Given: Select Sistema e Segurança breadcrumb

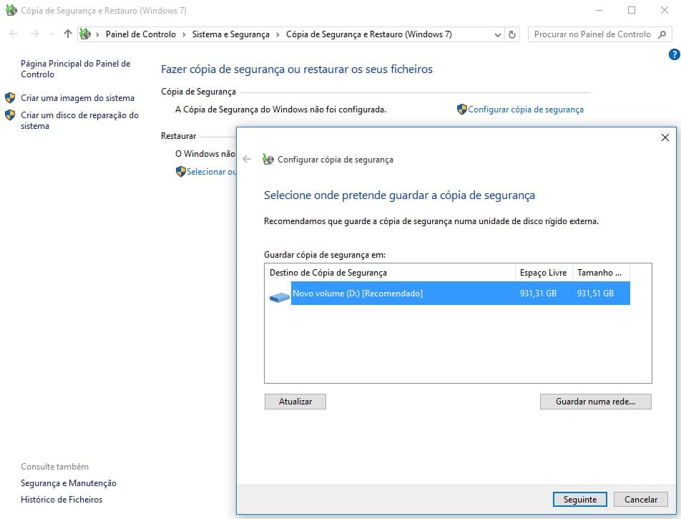Looking at the screenshot, I should 230,34.
